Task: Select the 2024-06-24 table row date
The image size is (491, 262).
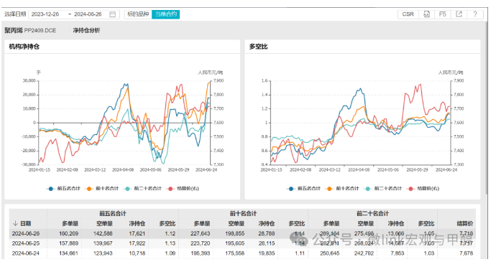Action: click(26, 253)
